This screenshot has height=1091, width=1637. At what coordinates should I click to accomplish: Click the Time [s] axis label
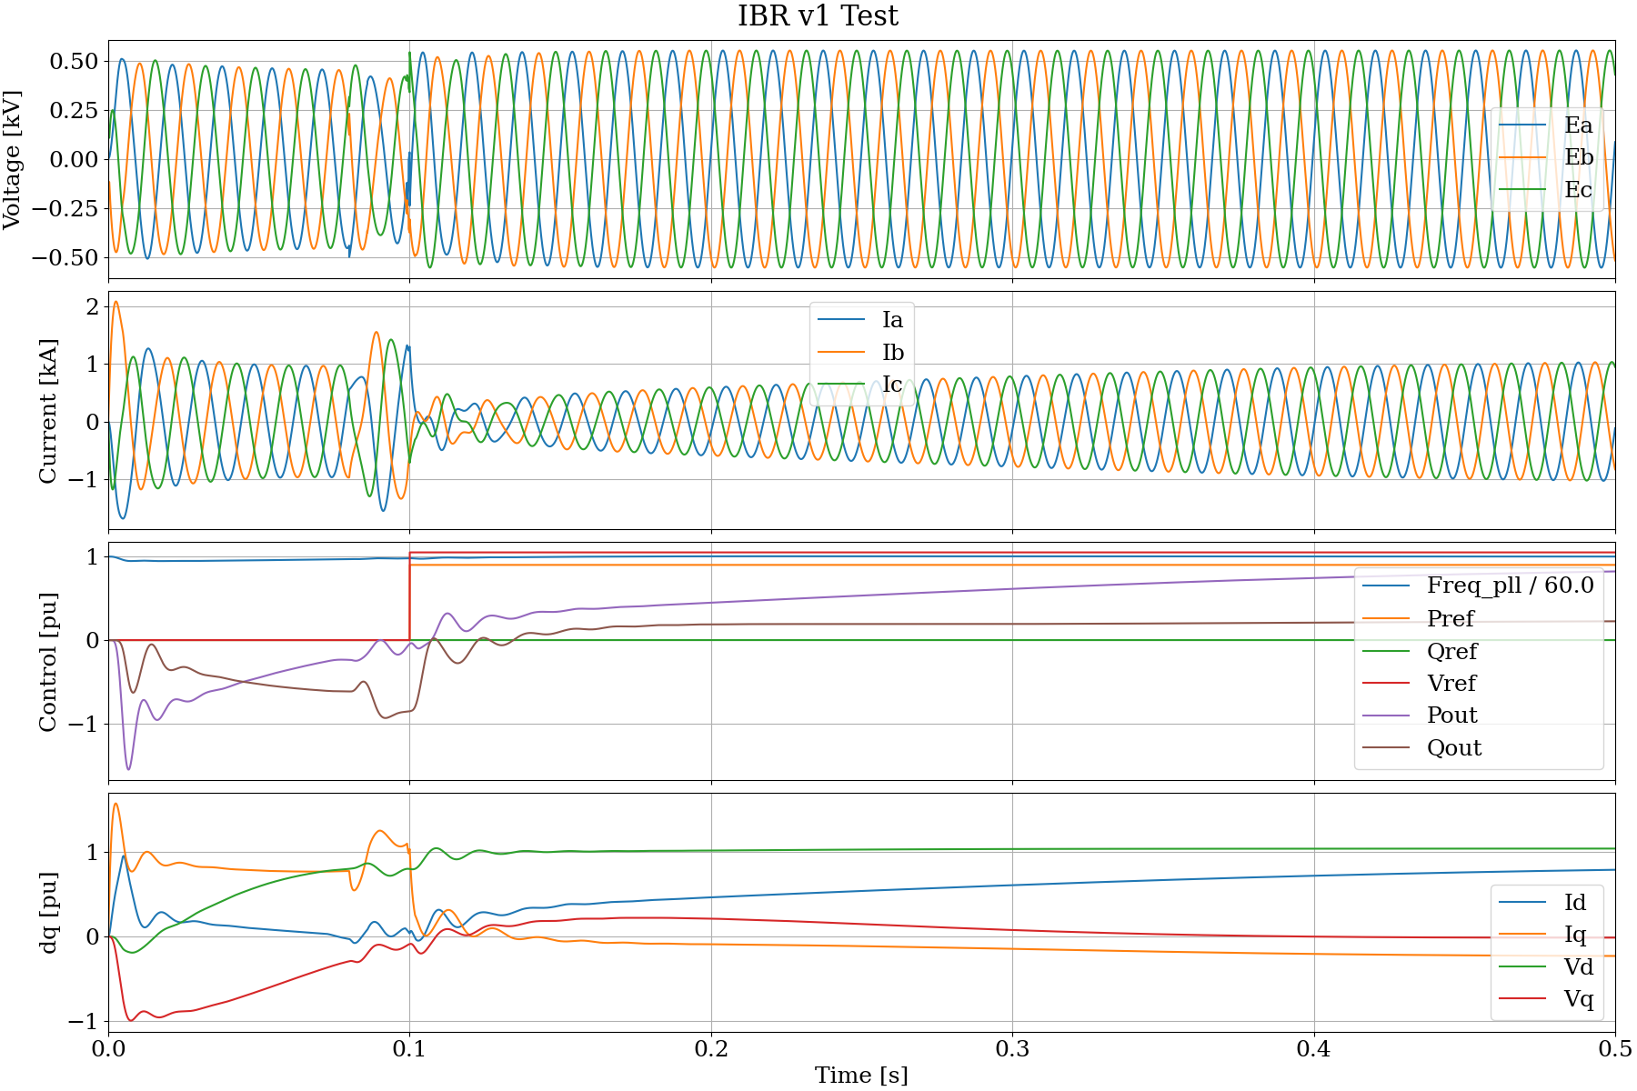(861, 1076)
